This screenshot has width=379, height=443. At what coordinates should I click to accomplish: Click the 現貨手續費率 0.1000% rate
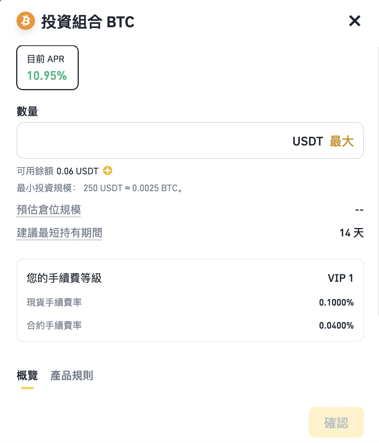336,302
